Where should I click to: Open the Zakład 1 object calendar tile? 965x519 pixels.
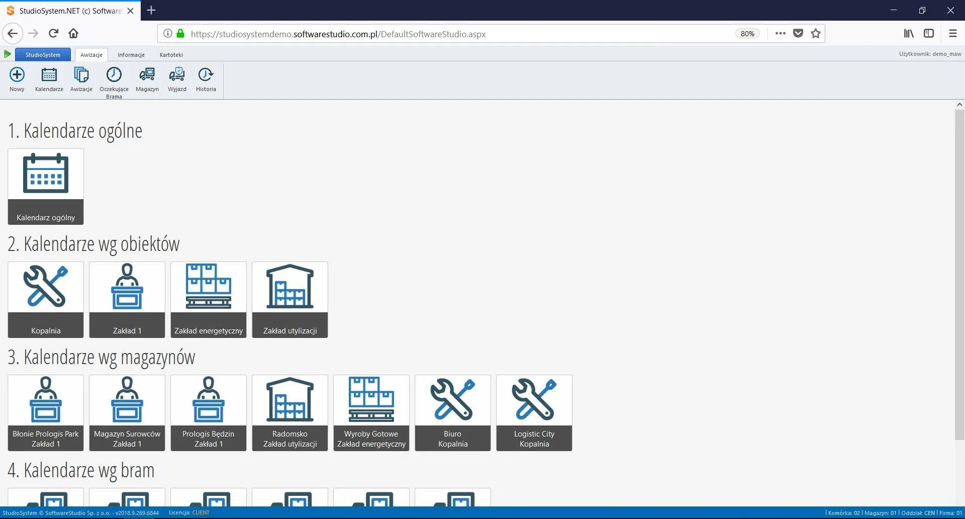127,300
